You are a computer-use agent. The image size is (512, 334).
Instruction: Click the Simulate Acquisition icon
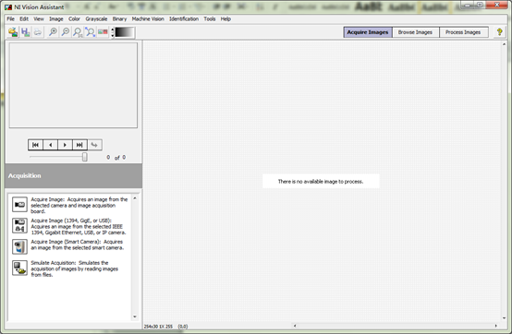click(x=19, y=268)
